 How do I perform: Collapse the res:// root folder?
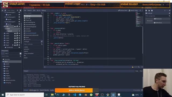2,62
